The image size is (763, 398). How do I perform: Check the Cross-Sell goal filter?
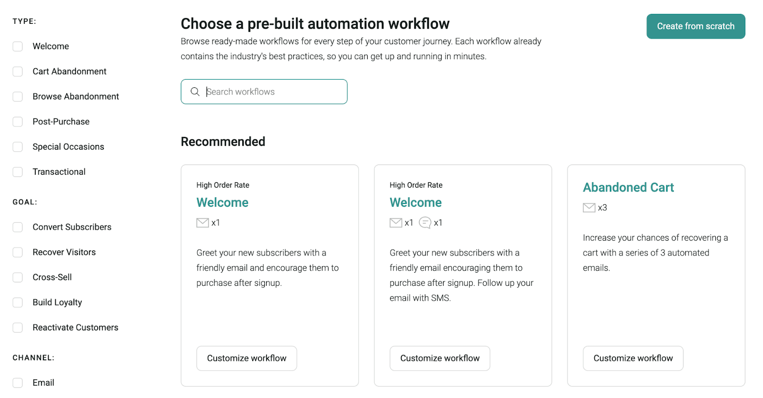[x=18, y=277]
